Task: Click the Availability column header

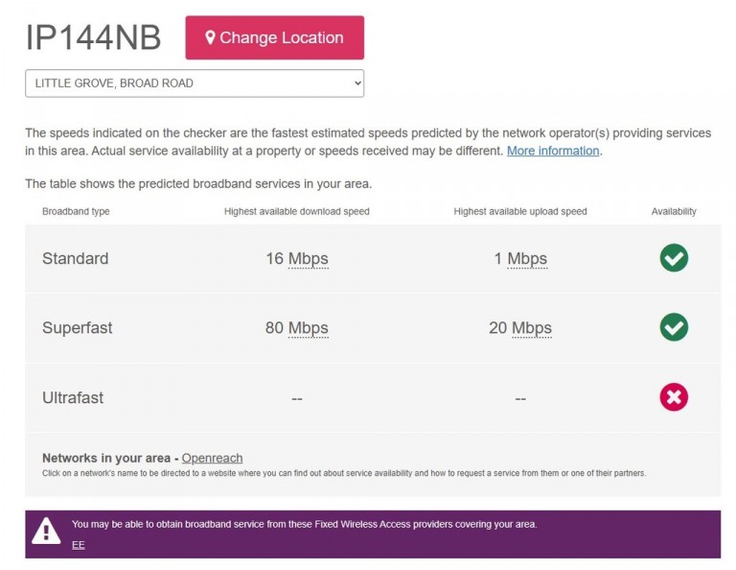Action: [x=674, y=211]
